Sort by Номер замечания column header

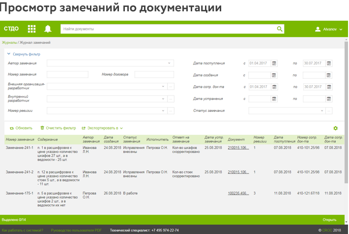click(20, 139)
